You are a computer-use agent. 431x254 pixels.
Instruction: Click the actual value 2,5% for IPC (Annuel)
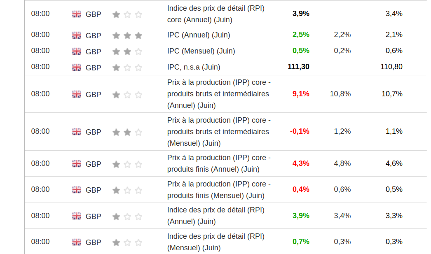pyautogui.click(x=301, y=35)
